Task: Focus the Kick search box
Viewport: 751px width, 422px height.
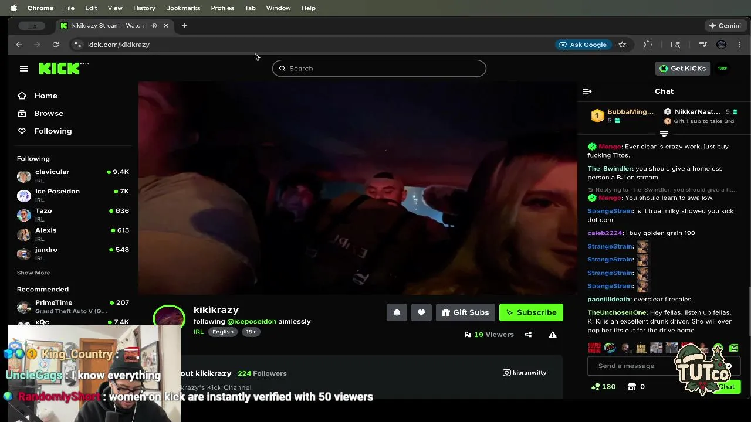Action: [x=379, y=69]
